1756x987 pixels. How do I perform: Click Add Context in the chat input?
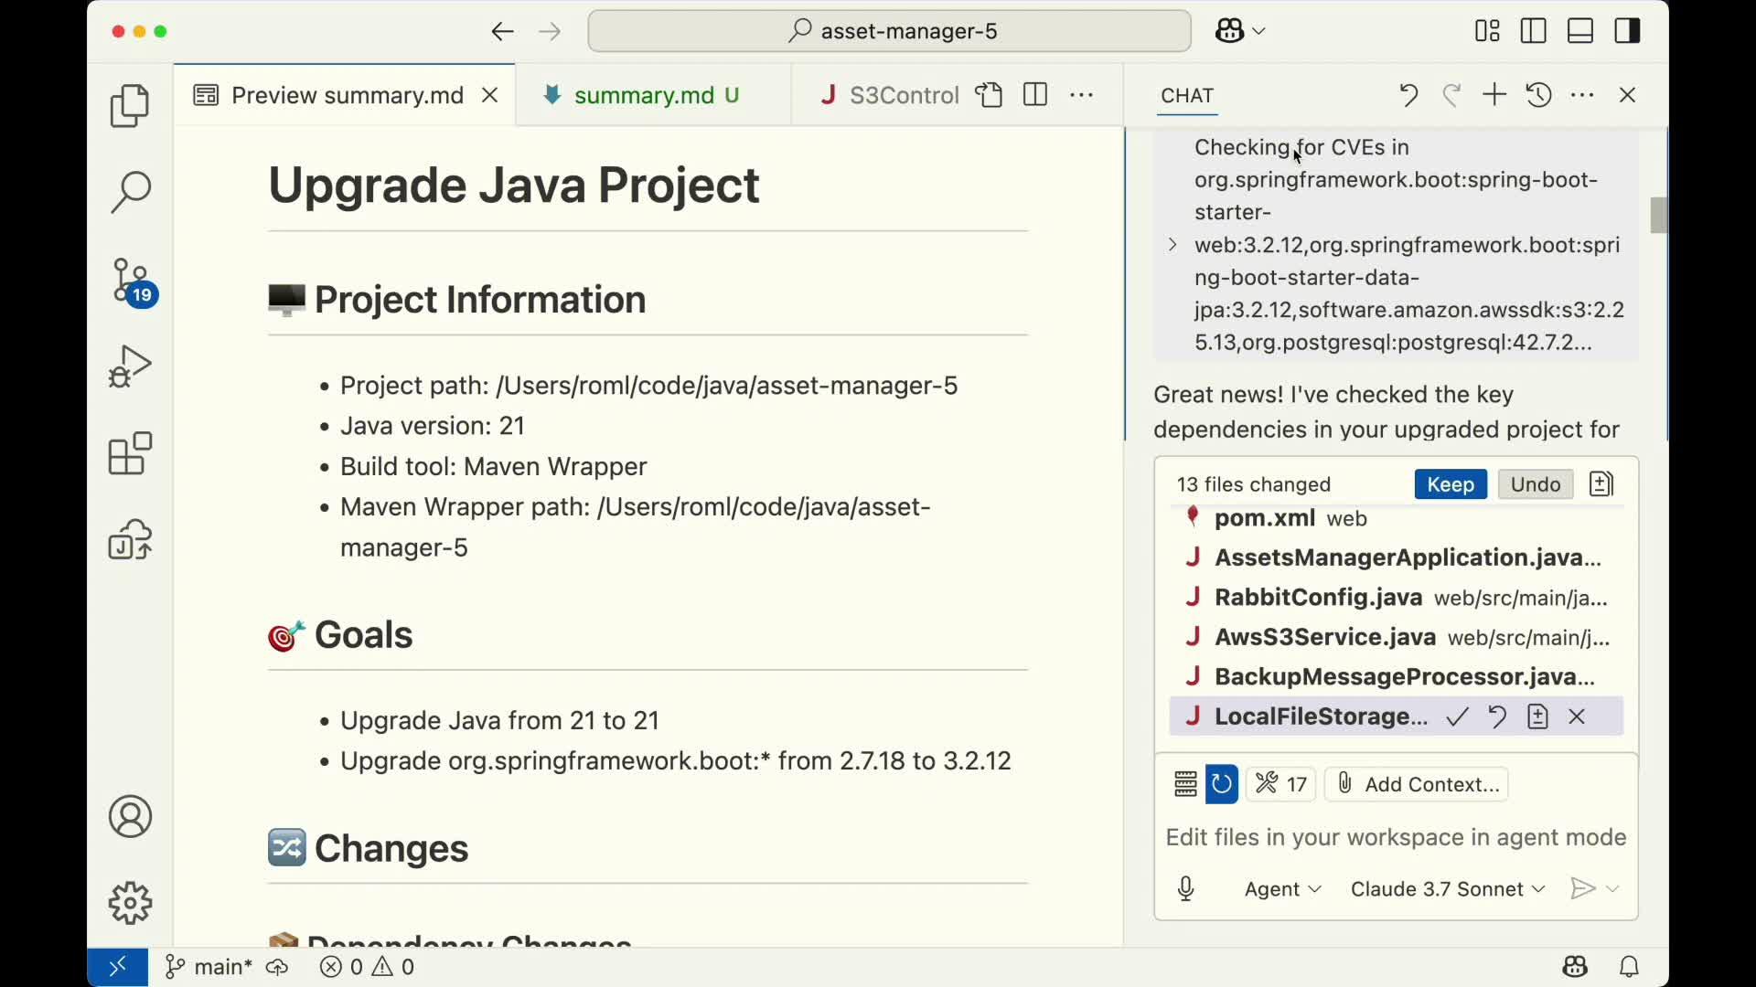click(x=1416, y=784)
